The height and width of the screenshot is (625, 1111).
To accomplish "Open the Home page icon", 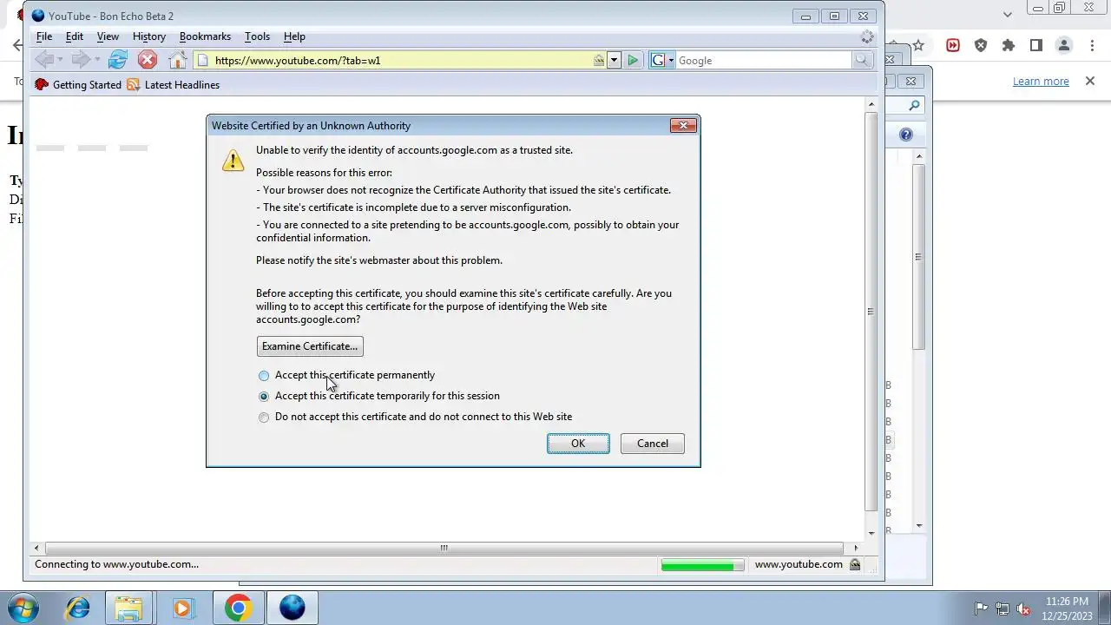I will [177, 60].
